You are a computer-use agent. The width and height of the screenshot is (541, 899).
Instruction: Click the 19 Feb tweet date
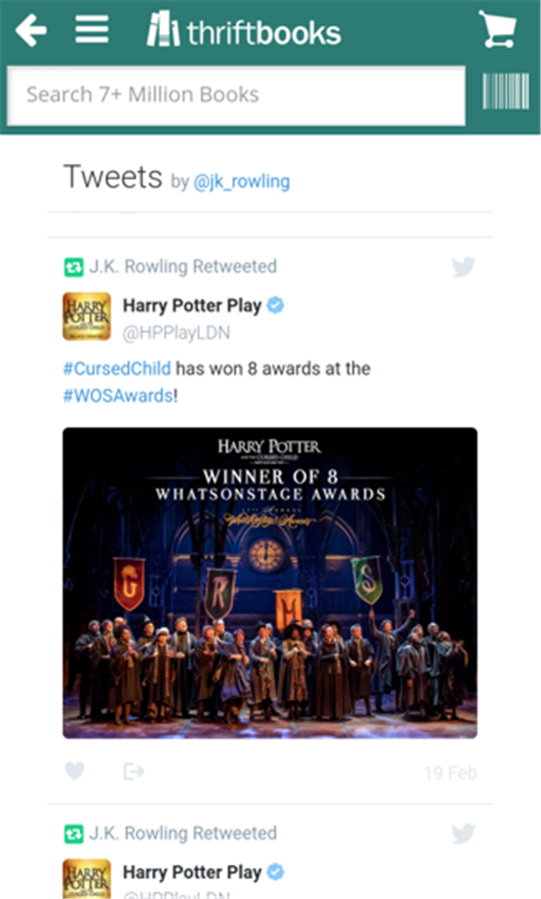tap(450, 772)
